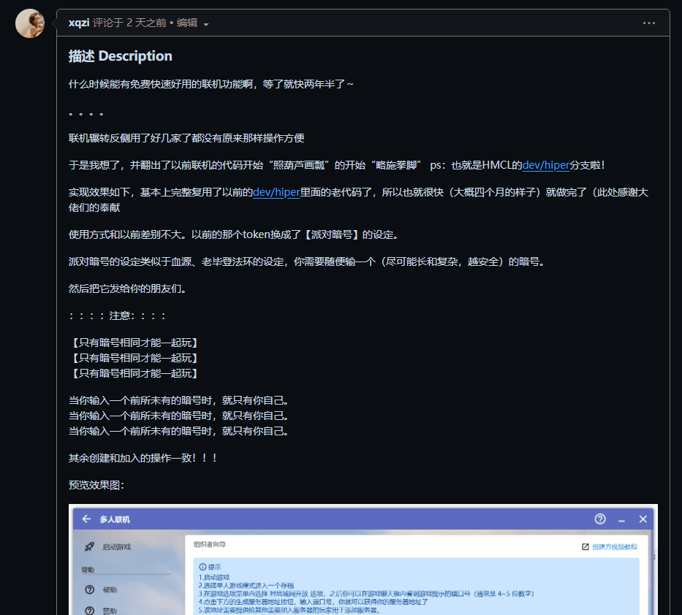This screenshot has width=682, height=615.
Task: Click the 创建方视频教程 text in preview
Action: pos(614,546)
